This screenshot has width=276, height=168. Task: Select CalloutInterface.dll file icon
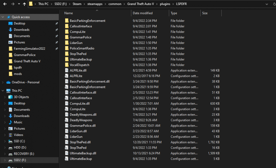tap(67, 93)
